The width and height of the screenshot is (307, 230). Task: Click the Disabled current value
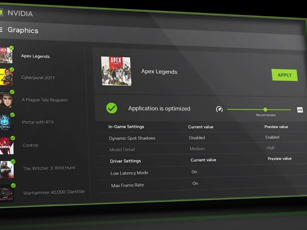point(197,138)
